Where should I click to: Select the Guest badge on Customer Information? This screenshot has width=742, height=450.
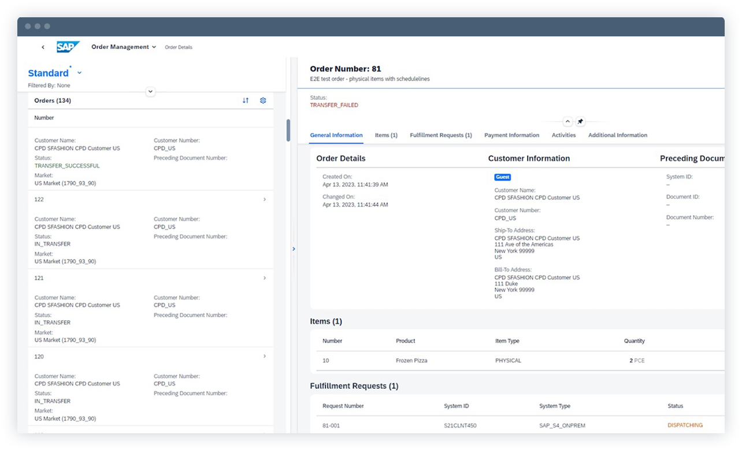coord(502,177)
